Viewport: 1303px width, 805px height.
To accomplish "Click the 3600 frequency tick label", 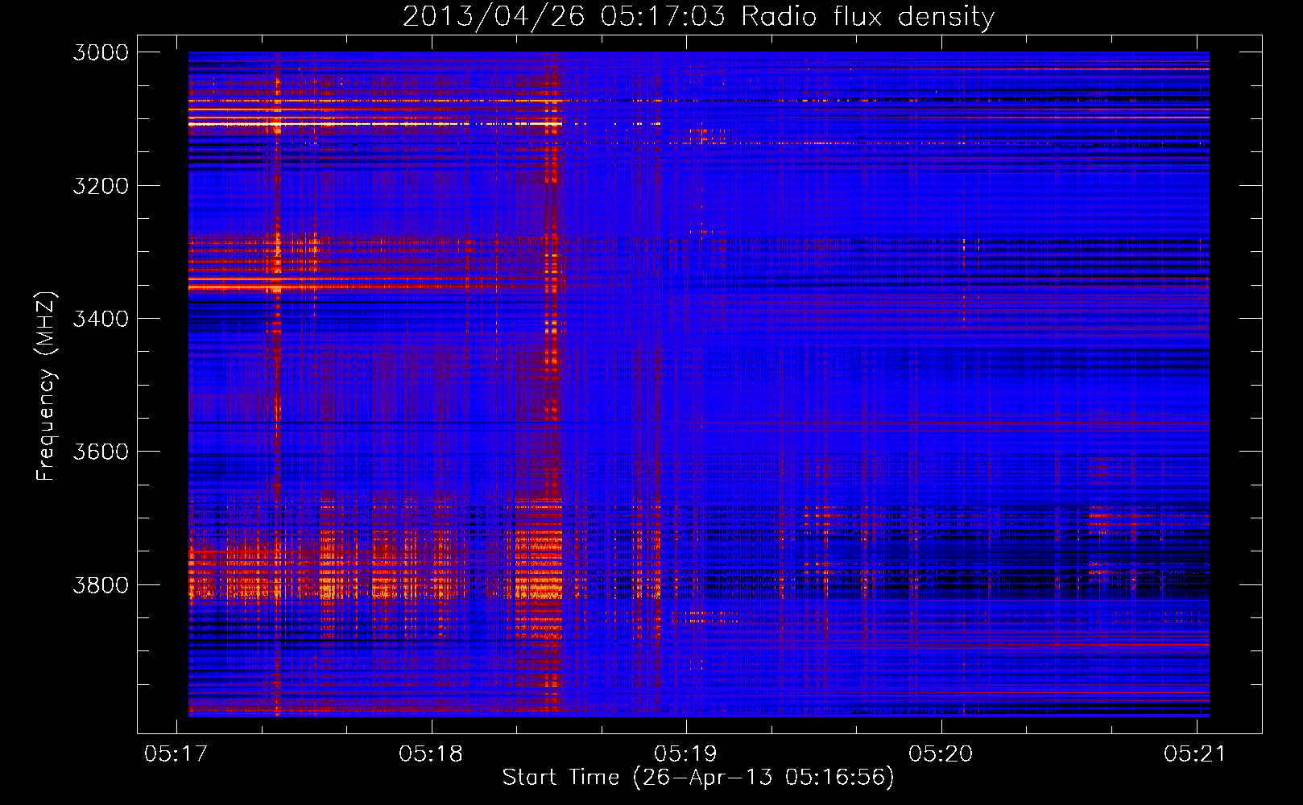I will [101, 452].
